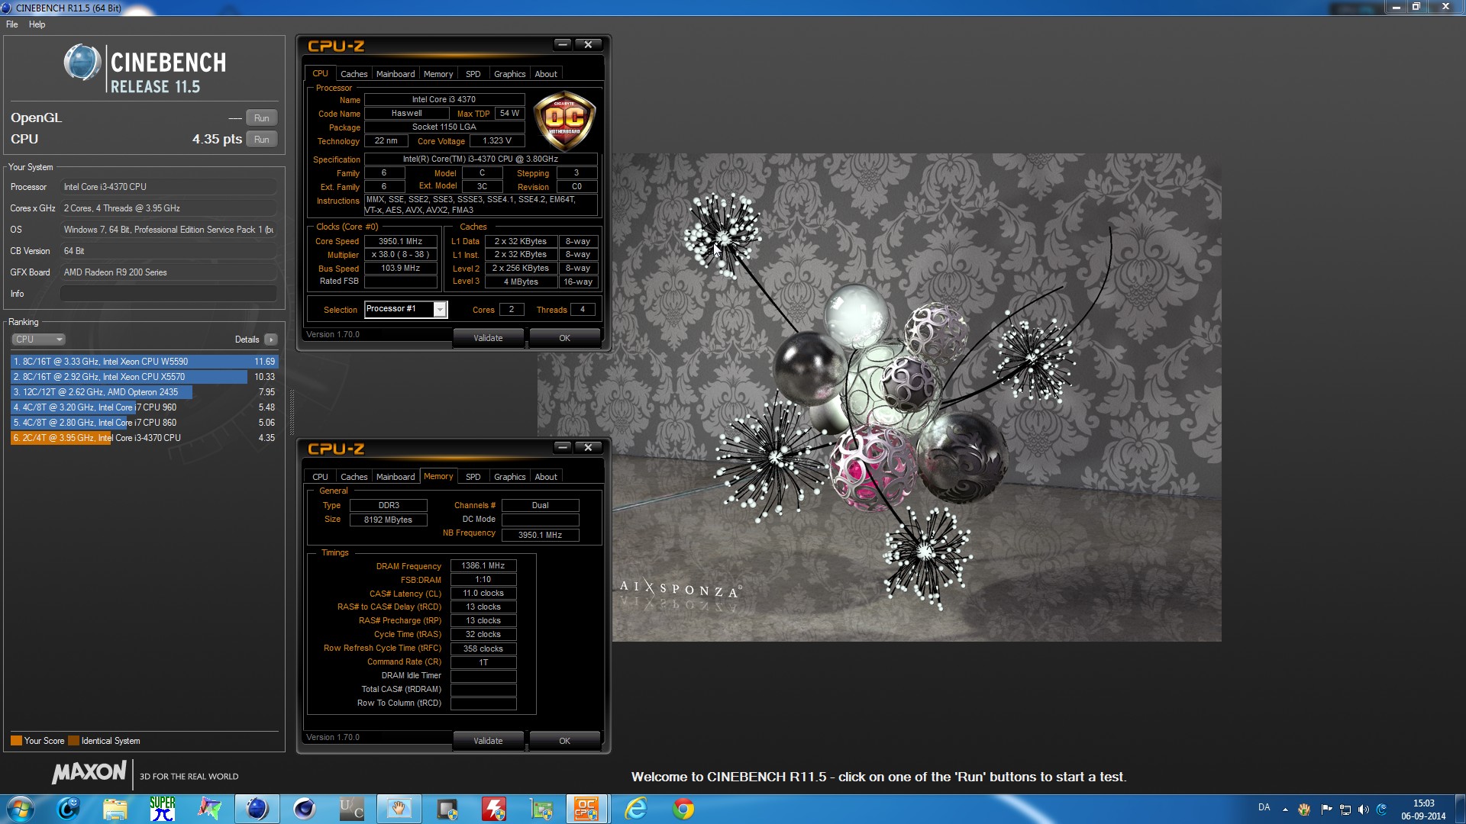Select Xeon X5570 ranking entry

point(144,377)
